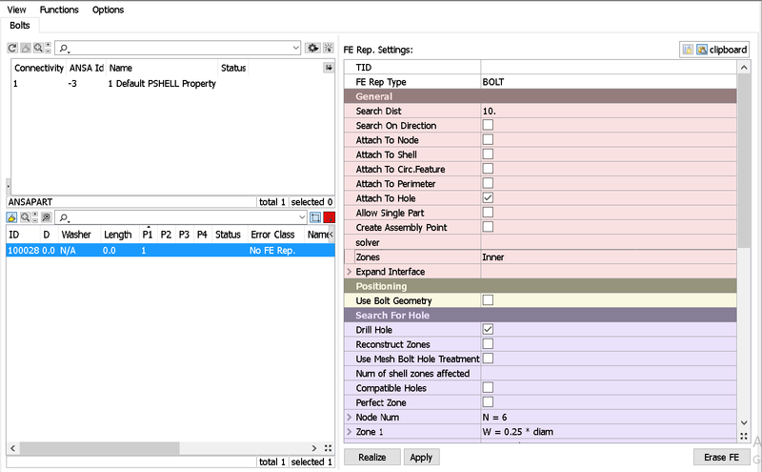Enable the Search On Direction checkbox
This screenshot has height=472, width=762.
tap(488, 125)
